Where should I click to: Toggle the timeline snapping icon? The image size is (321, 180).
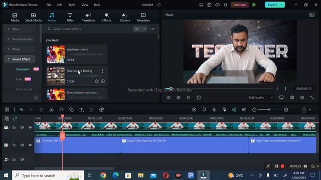click(x=234, y=109)
